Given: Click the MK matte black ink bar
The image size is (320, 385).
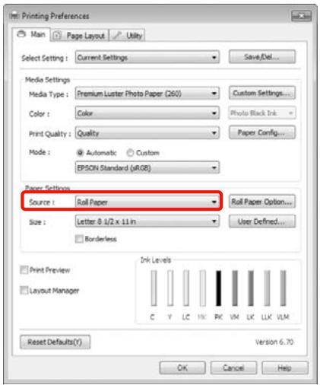Looking at the screenshot, I should [202, 288].
